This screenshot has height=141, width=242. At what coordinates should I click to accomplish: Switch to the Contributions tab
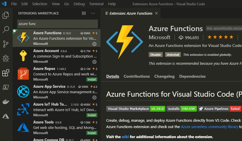(137, 76)
